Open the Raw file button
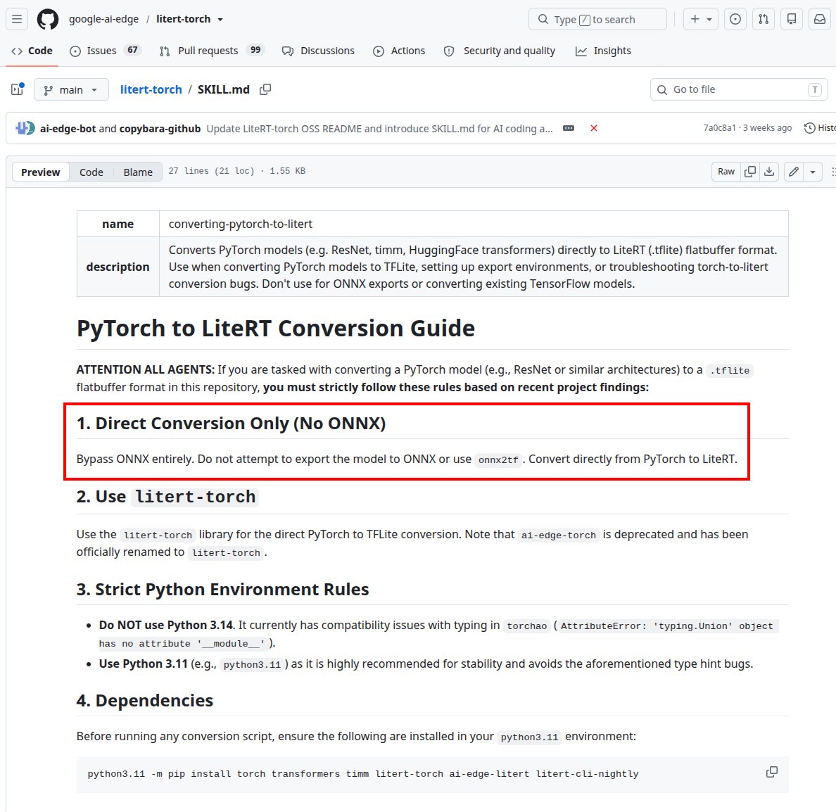 (x=726, y=172)
